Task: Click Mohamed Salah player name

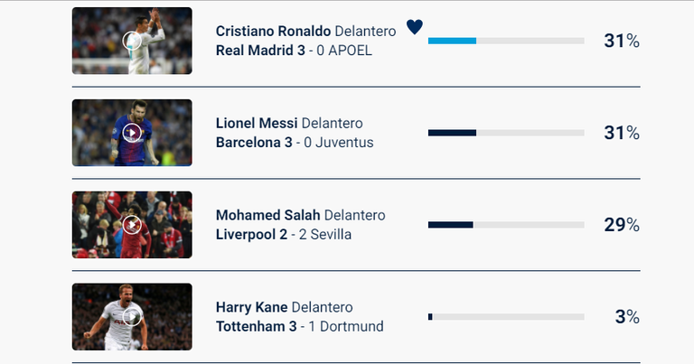Action: tap(267, 215)
